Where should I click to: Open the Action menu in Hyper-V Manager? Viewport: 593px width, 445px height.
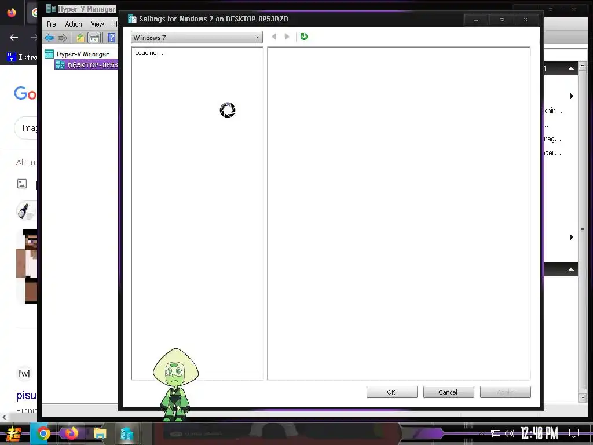[x=74, y=24]
